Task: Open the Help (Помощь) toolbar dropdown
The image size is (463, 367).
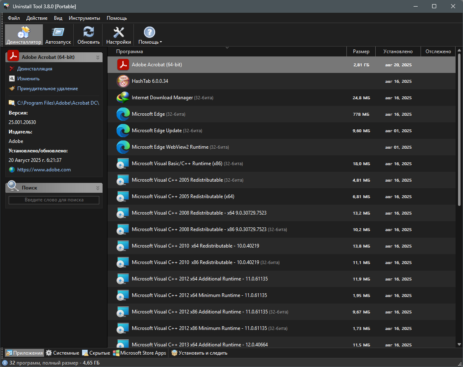Action: [150, 35]
